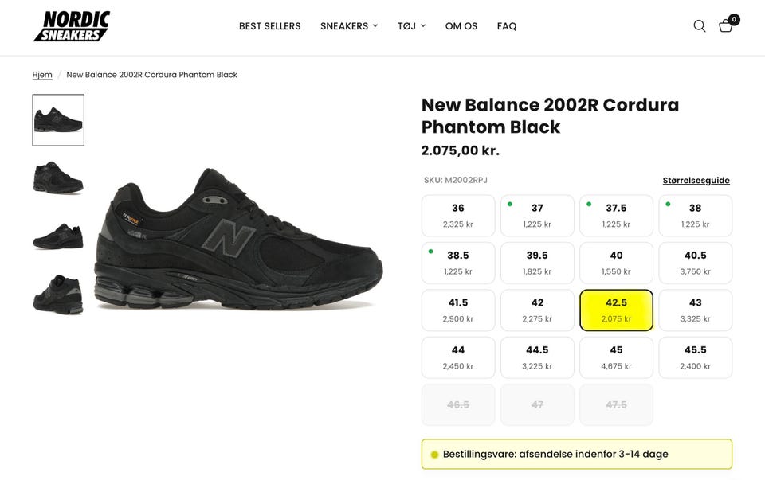
Task: Open the Størrelsesguide size guide link
Action: 696,181
